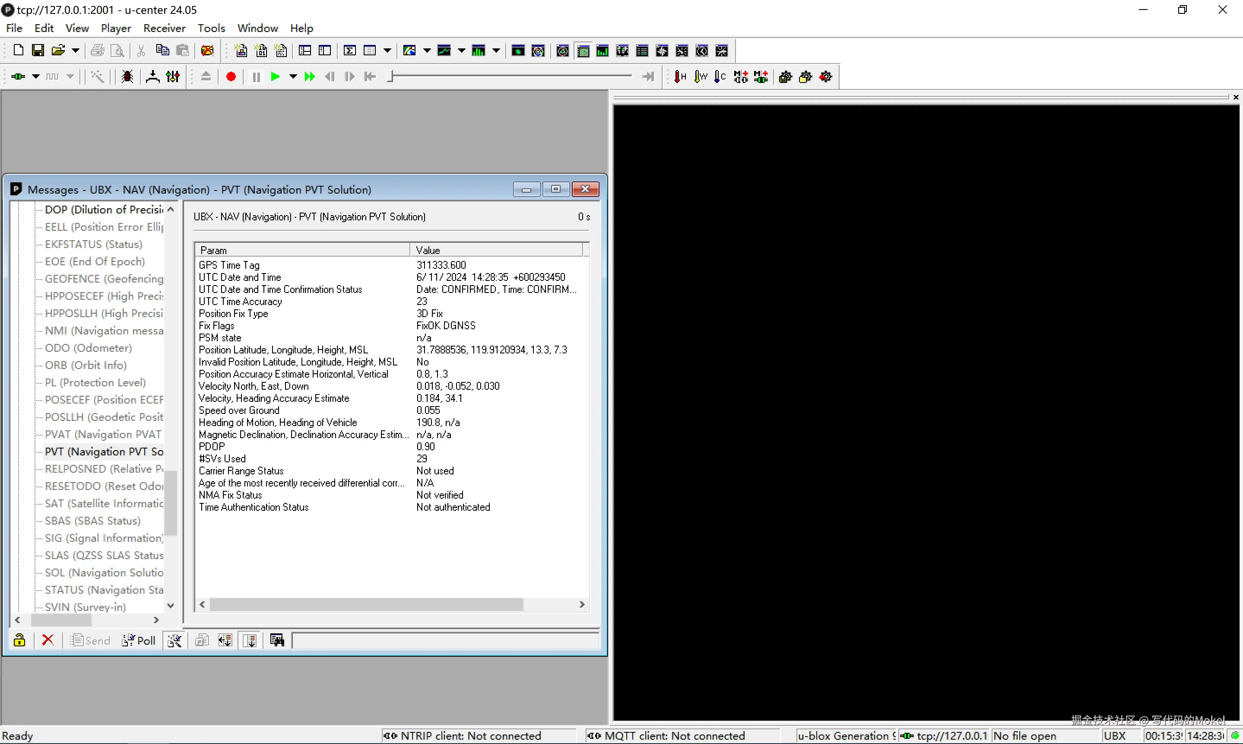Click the debug bug icon

[x=127, y=77]
